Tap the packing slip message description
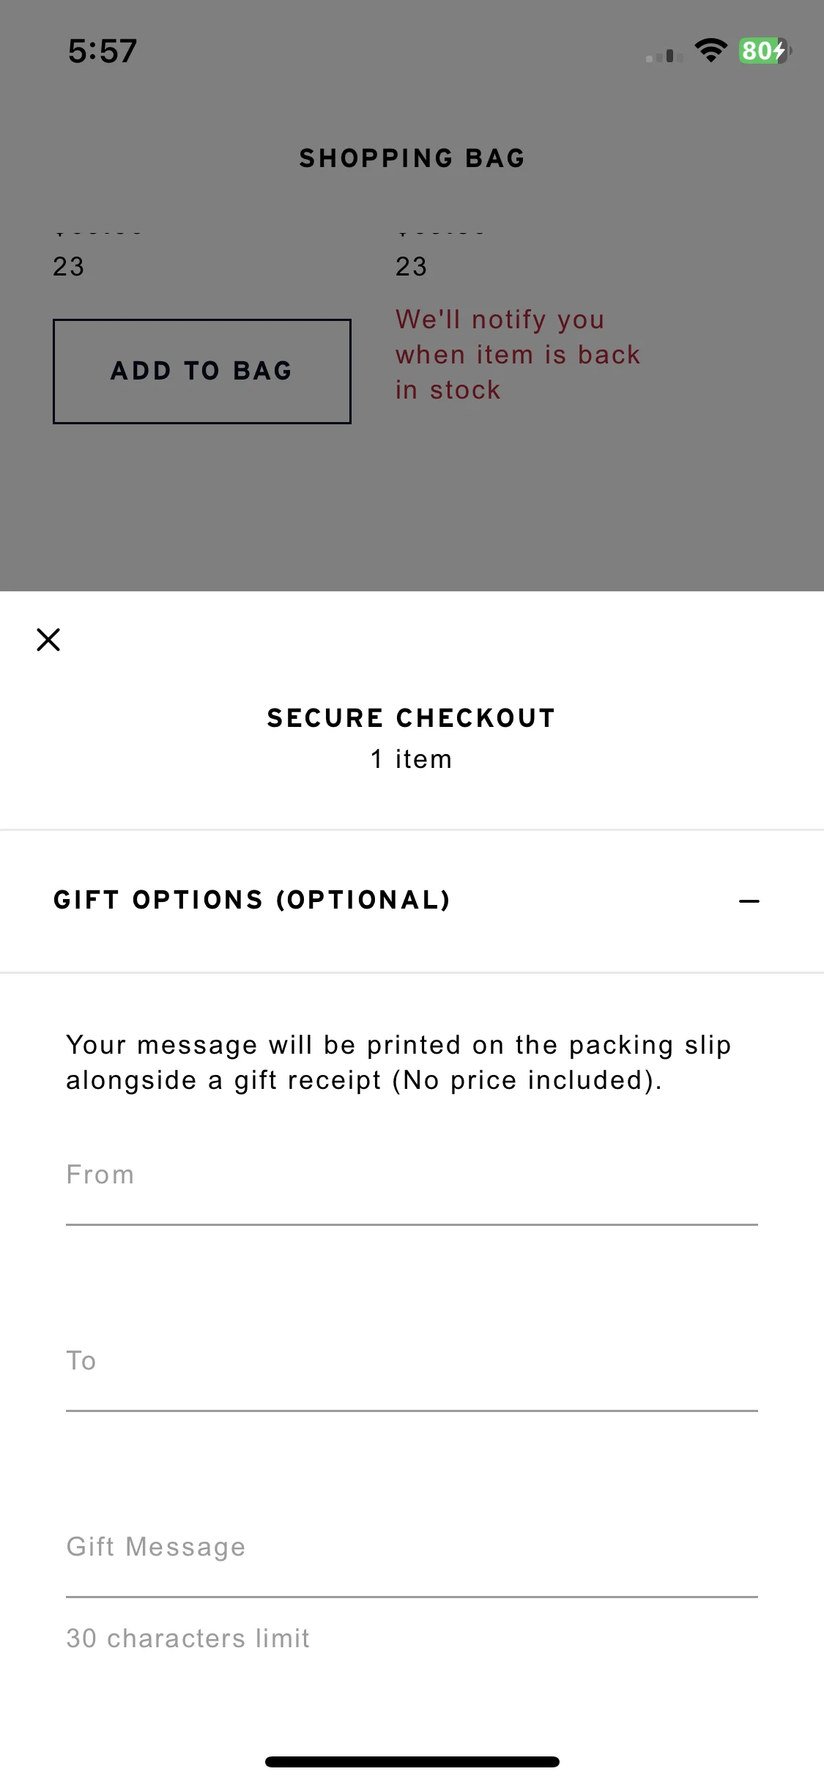The height and width of the screenshot is (1785, 824). point(399,1062)
